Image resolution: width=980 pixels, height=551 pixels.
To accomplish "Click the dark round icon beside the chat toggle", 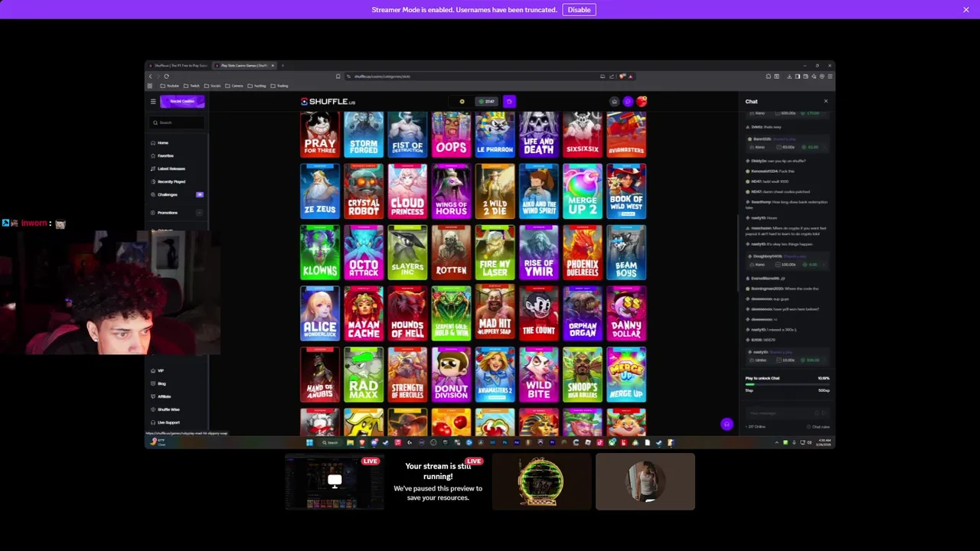I will pos(614,101).
